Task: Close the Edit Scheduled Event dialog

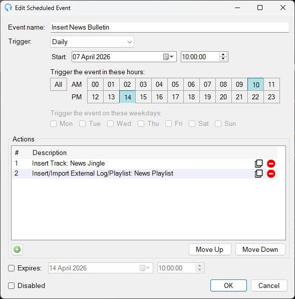Action: [283, 8]
